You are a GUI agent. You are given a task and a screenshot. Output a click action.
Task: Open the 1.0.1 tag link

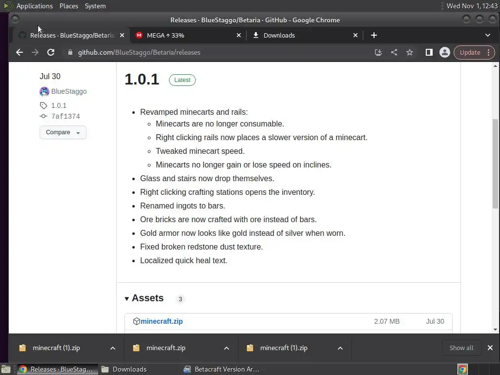[59, 105]
